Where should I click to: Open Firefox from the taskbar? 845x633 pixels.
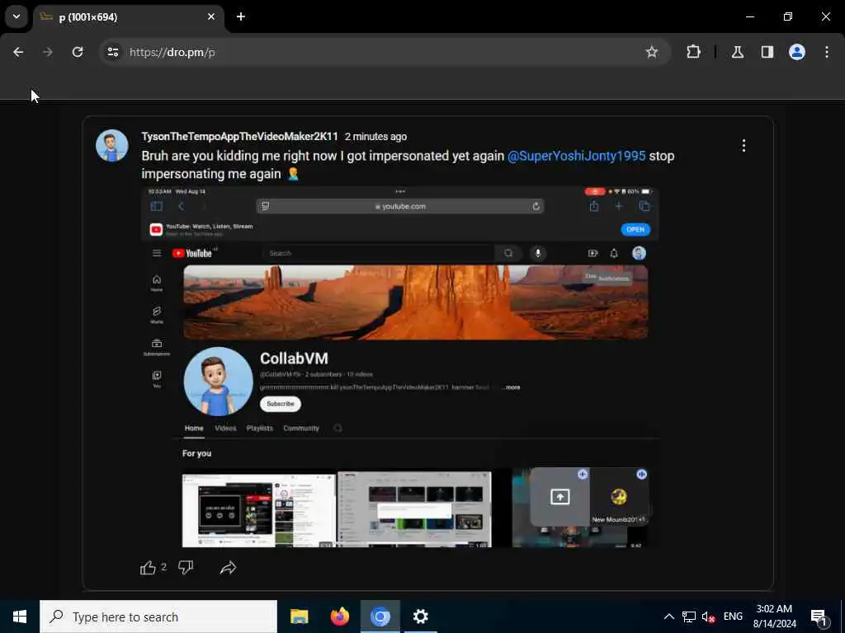pyautogui.click(x=339, y=617)
